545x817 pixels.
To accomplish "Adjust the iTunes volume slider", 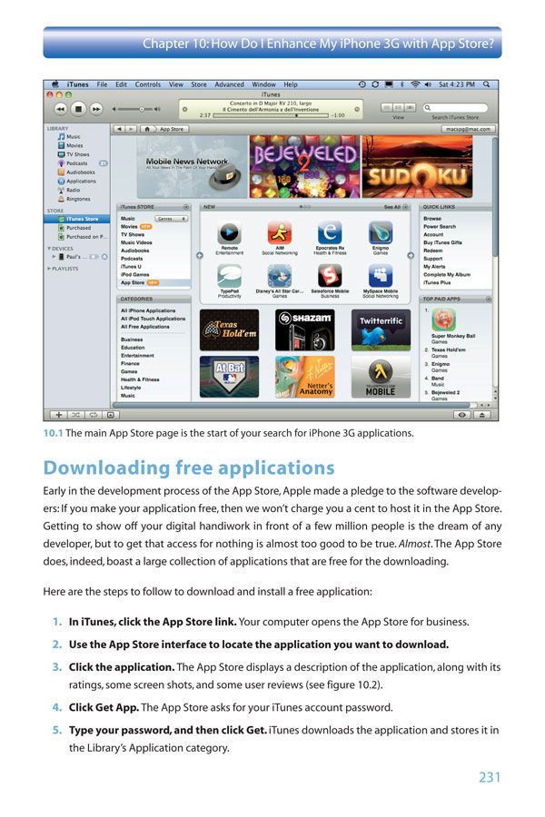I will (x=136, y=110).
